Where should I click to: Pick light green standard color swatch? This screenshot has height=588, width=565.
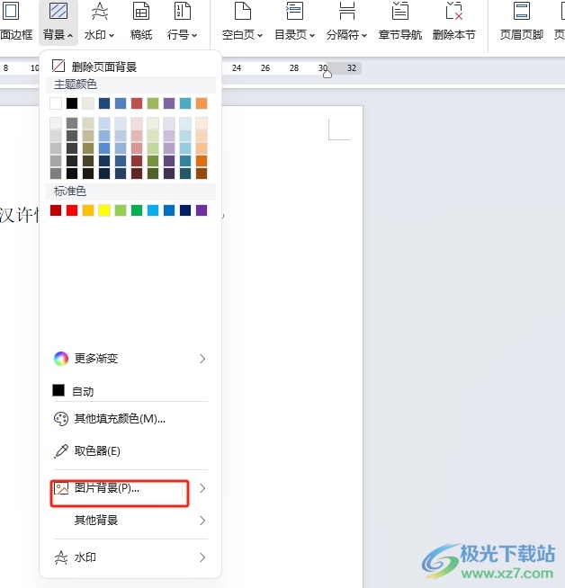point(121,210)
